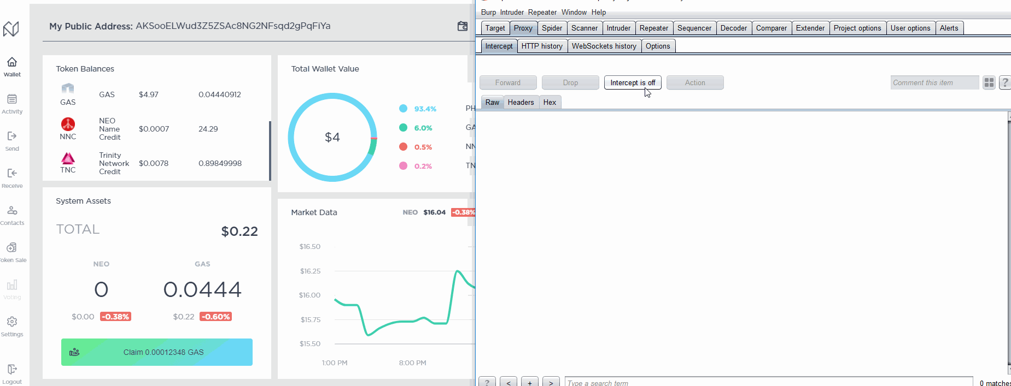Click the Logout sidebar icon
This screenshot has width=1011, height=386.
coord(12,370)
